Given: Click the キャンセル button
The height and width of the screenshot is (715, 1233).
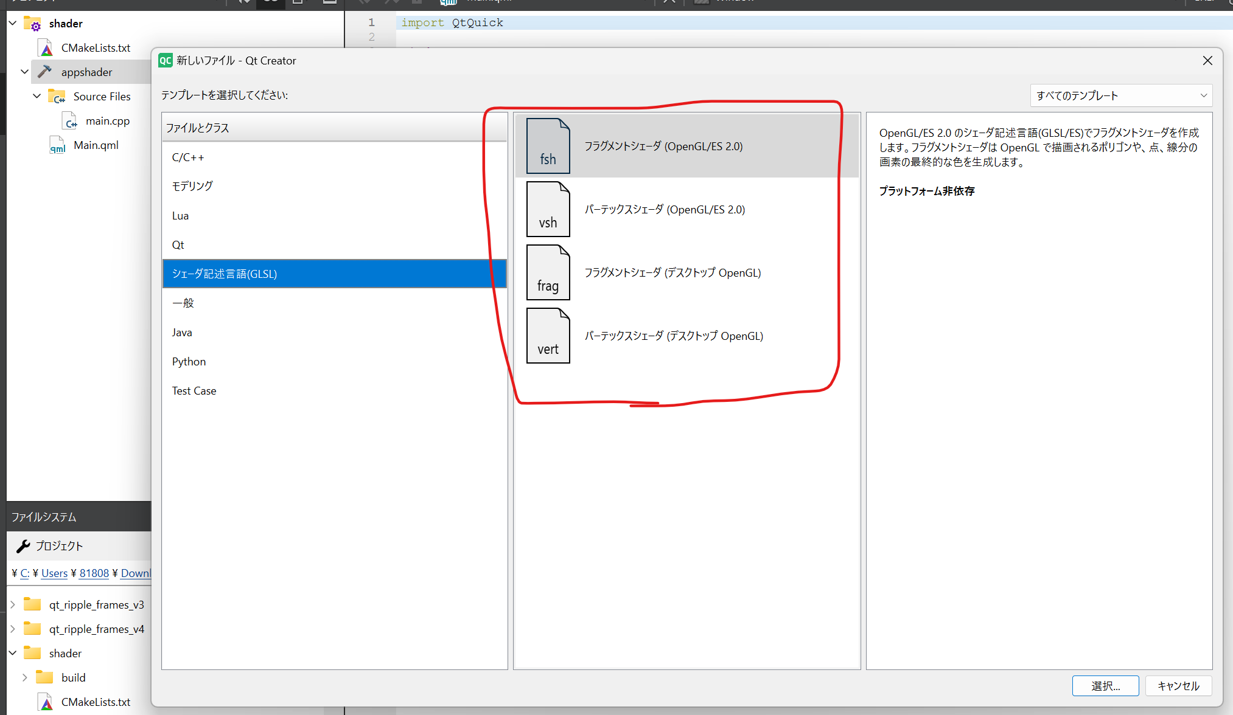Looking at the screenshot, I should pos(1178,686).
